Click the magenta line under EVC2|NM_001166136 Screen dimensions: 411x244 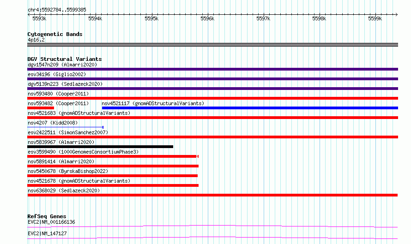pyautogui.click(x=212, y=226)
